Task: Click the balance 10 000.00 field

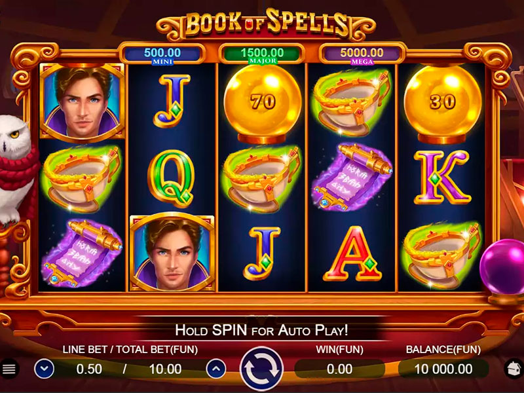Action: pyautogui.click(x=443, y=369)
